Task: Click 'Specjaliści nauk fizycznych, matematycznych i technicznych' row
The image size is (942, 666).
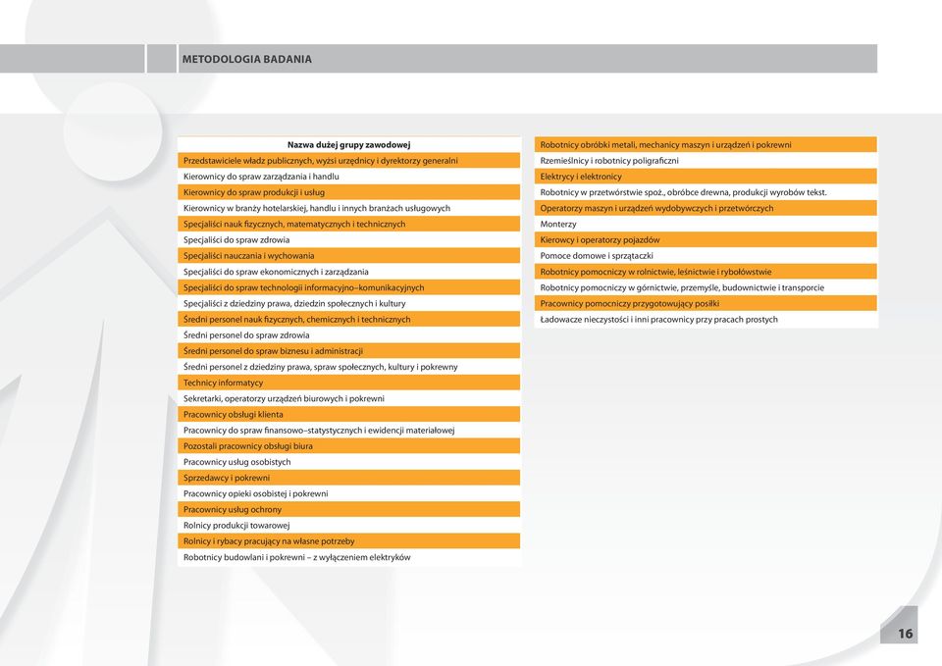Action: point(348,224)
